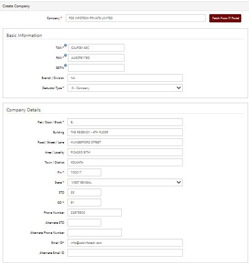249x263 pixels.
Task: Click the Basic Information section heading
Action: click(x=24, y=36)
